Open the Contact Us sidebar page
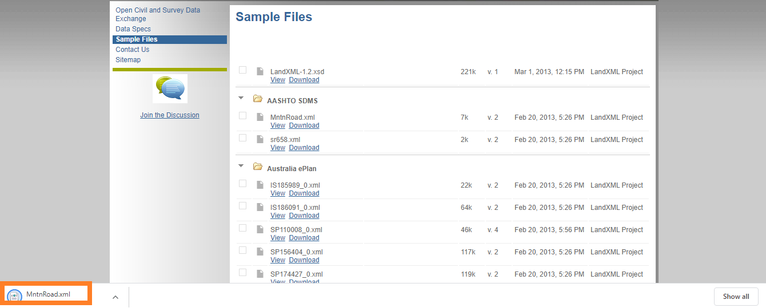 point(132,50)
